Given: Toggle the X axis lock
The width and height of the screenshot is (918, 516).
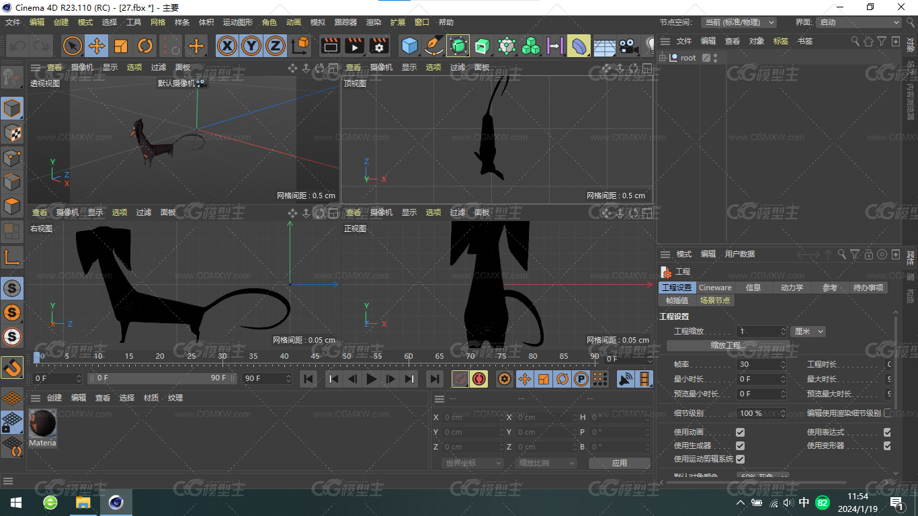Looking at the screenshot, I should tap(228, 46).
